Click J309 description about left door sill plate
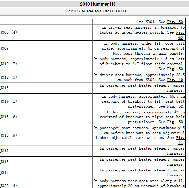 click(x=143, y=48)
